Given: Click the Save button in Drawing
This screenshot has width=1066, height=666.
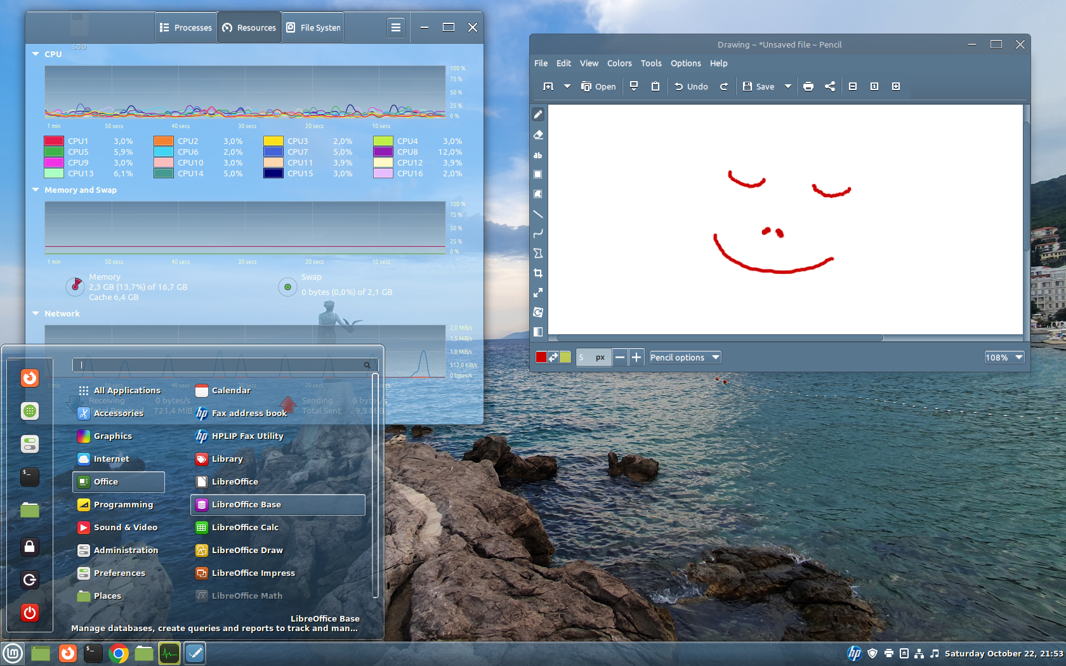Looking at the screenshot, I should (759, 86).
